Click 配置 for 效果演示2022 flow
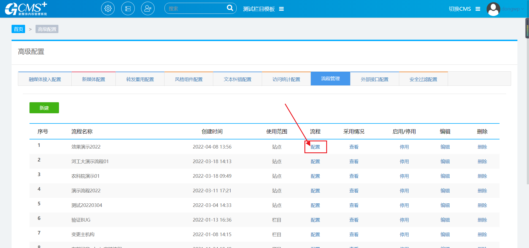The height and width of the screenshot is (248, 529). point(315,147)
